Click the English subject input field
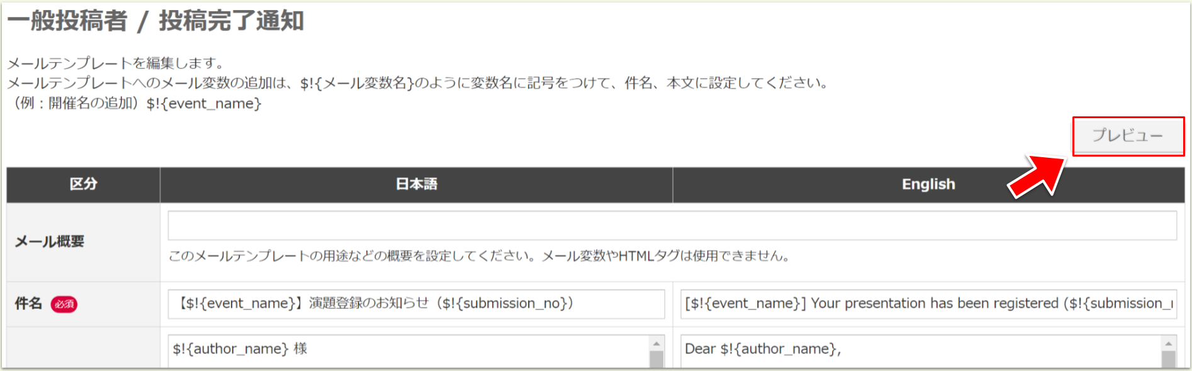The width and height of the screenshot is (1192, 371). tap(928, 304)
